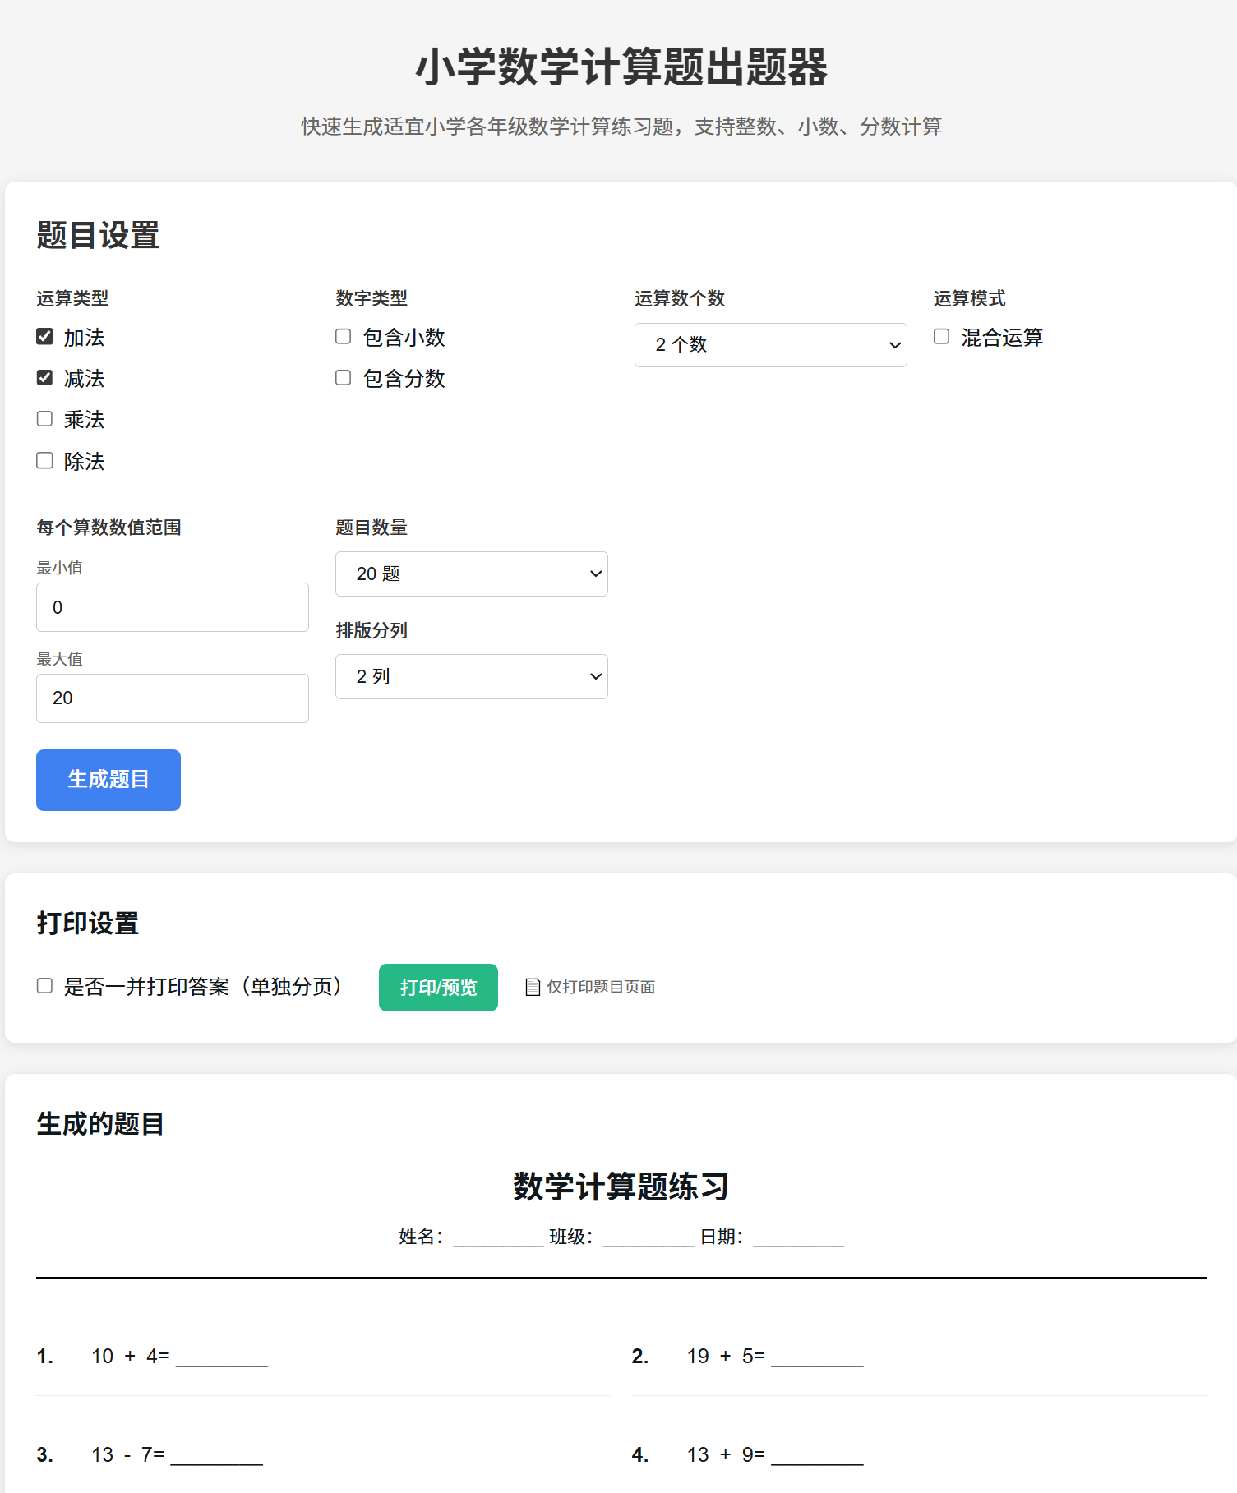The image size is (1237, 1493).
Task: Click the 小学数学计算题出题器 page title
Action: [x=621, y=67]
